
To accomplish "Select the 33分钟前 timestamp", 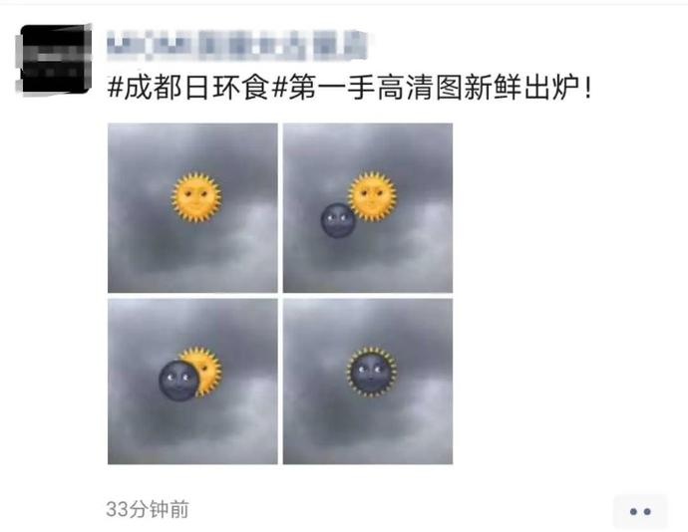I will (148, 510).
